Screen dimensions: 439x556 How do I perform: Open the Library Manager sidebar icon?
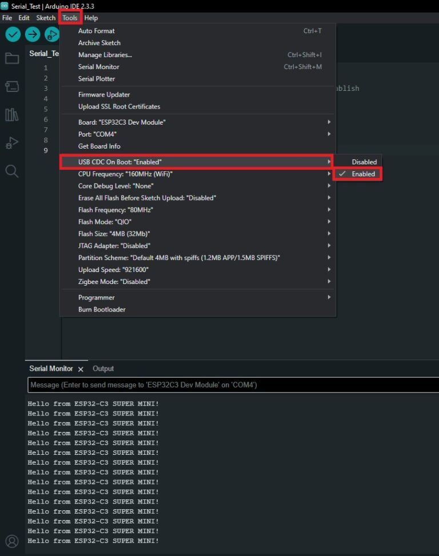[x=12, y=114]
